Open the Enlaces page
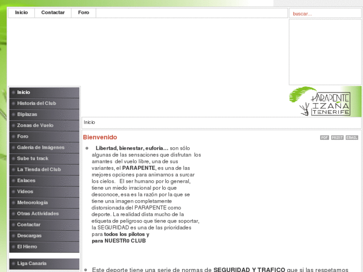 (x=44, y=181)
